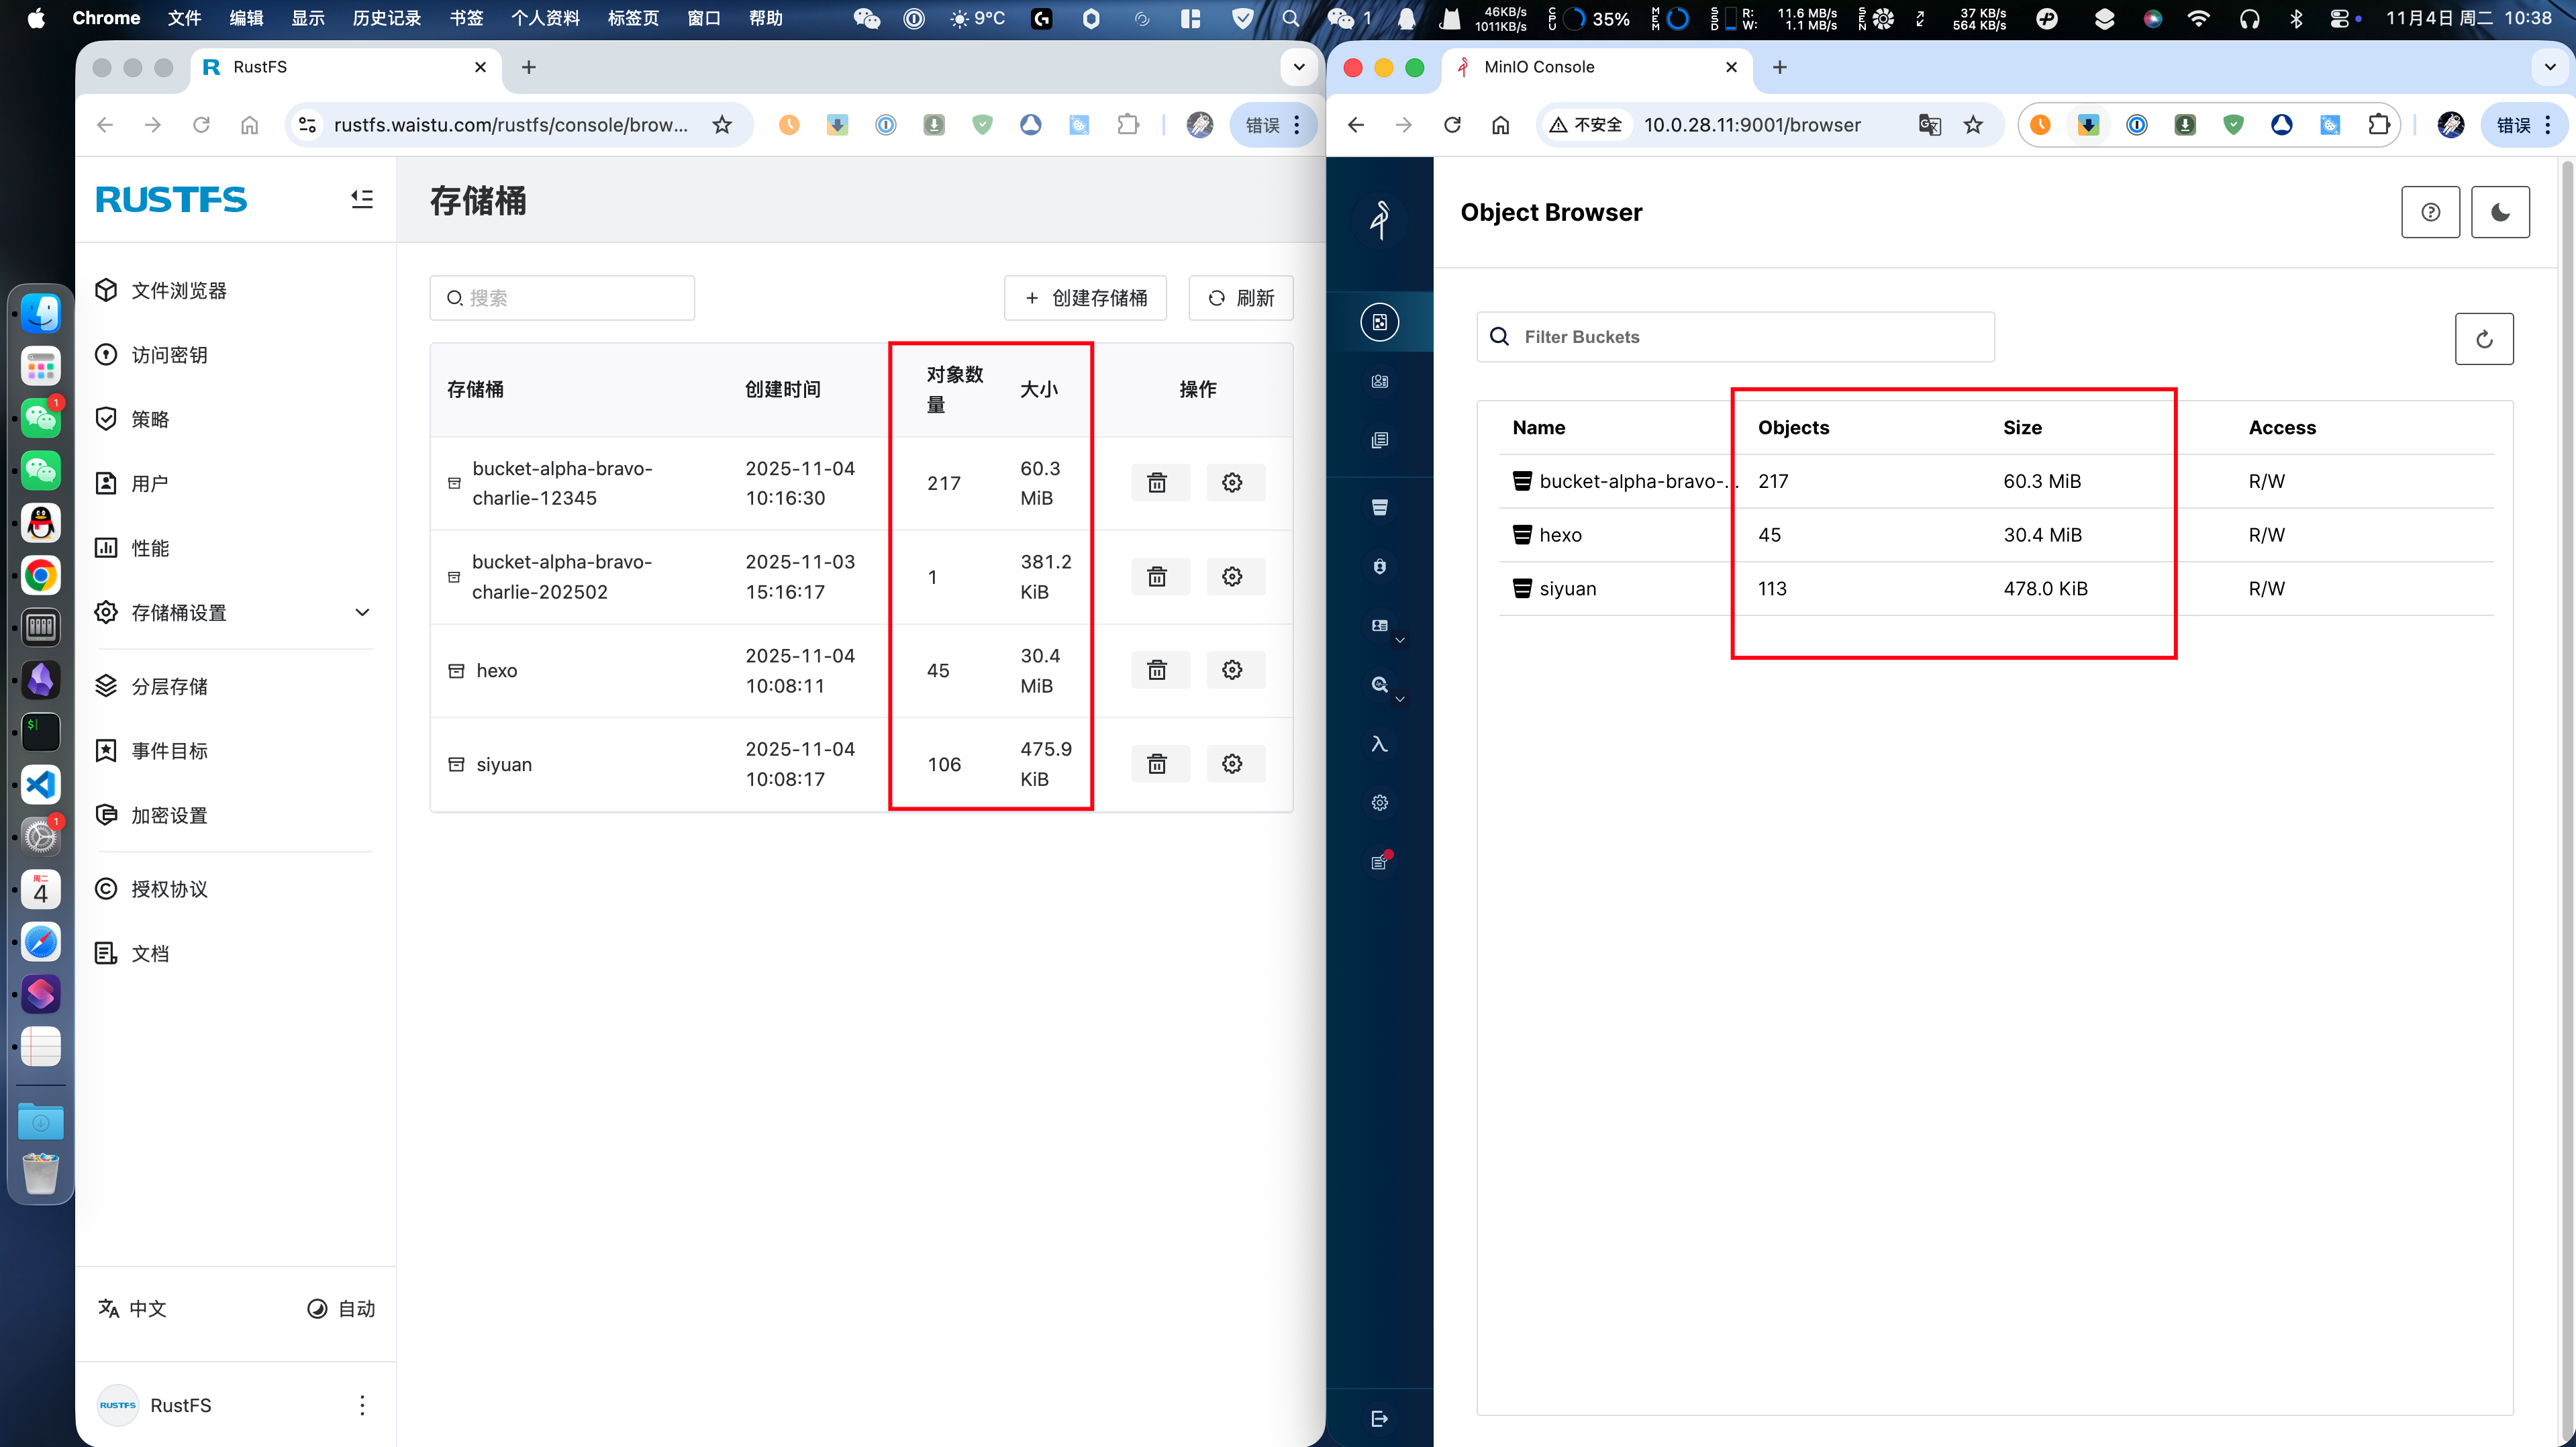Click the MinIO help question icon
The width and height of the screenshot is (2576, 1447).
coord(2430,212)
